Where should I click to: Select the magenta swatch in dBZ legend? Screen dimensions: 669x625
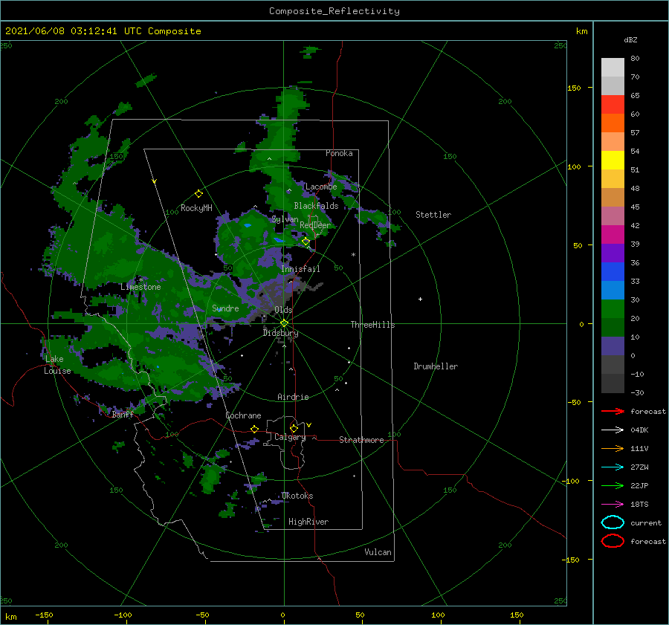tap(613, 235)
